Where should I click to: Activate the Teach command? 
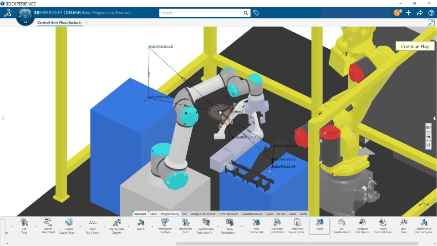[x=320, y=226]
